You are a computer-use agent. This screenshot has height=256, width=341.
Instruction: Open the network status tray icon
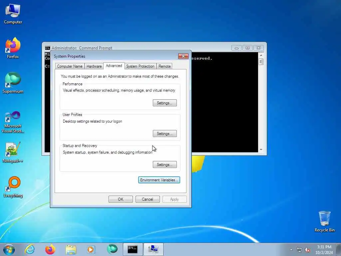click(299, 250)
